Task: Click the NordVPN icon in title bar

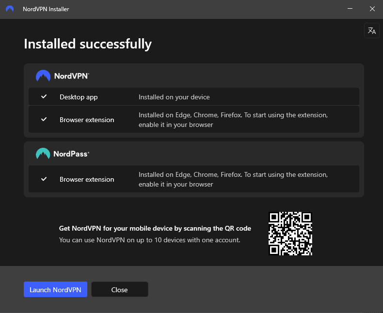Action: [10, 9]
